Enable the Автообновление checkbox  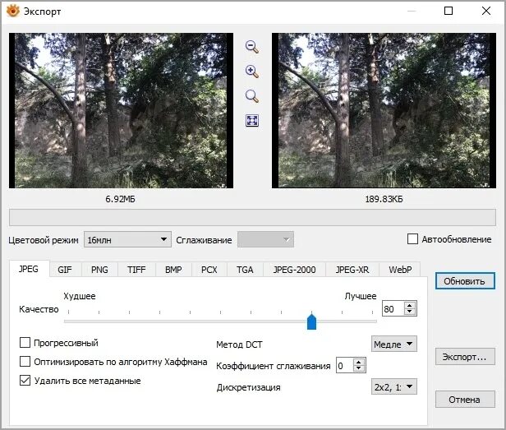(x=412, y=239)
